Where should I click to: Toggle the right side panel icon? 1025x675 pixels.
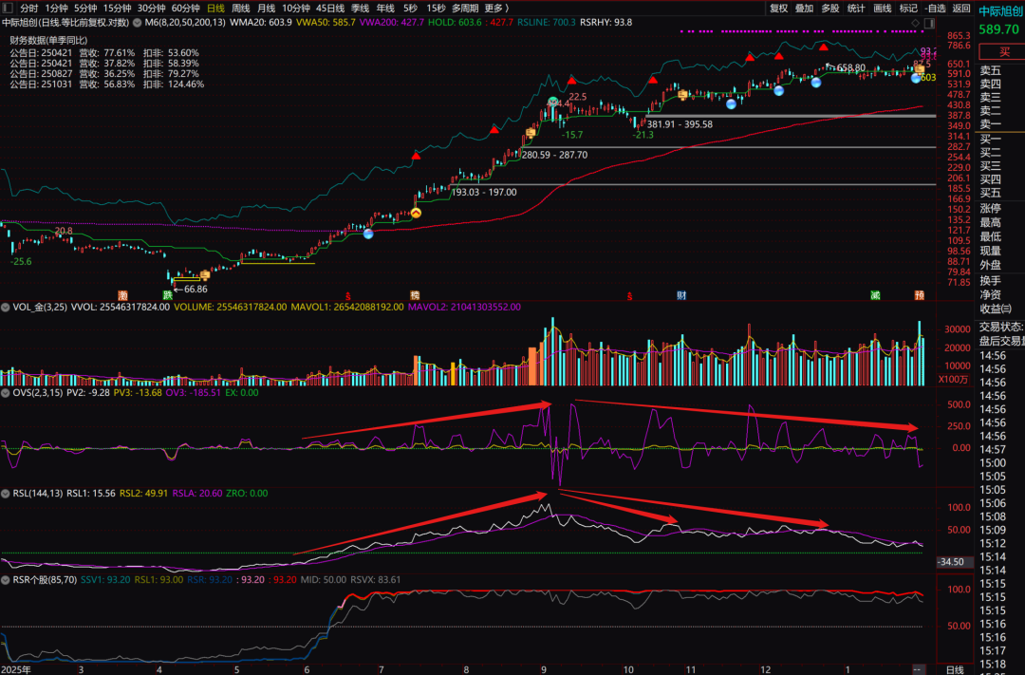(929, 23)
